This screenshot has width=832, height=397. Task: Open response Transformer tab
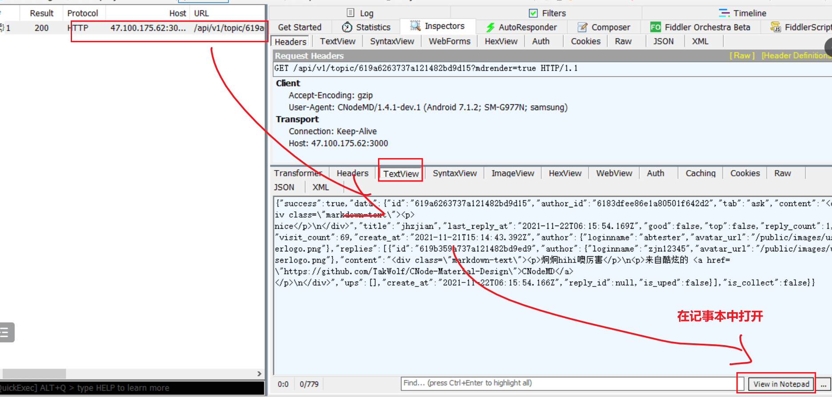[299, 173]
